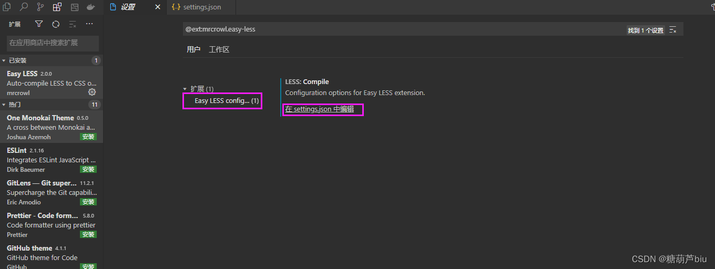
Task: Open the Docker whale view
Action: pos(91,7)
